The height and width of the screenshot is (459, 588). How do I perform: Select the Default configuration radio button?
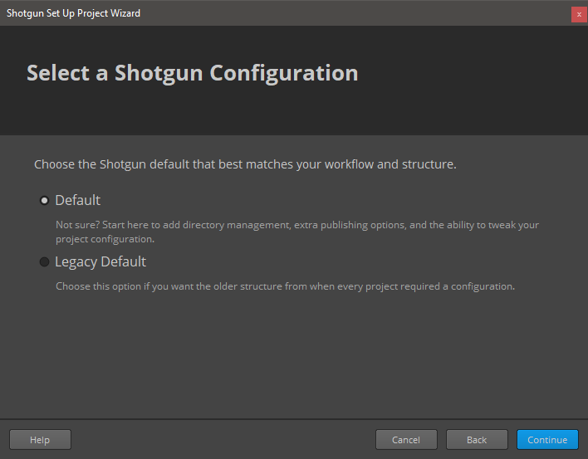(44, 201)
